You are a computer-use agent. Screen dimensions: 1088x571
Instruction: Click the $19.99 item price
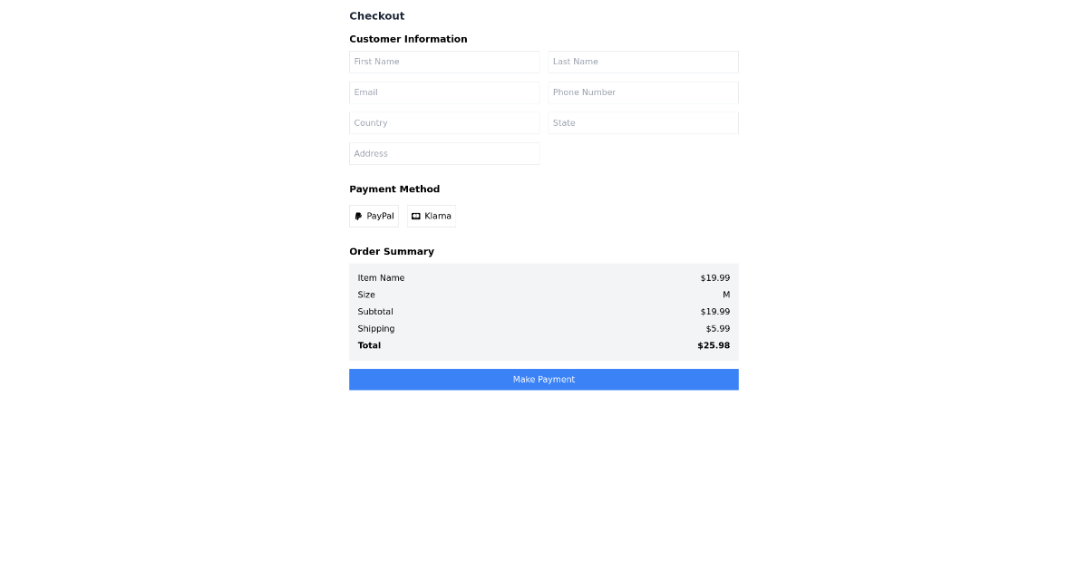pyautogui.click(x=715, y=277)
